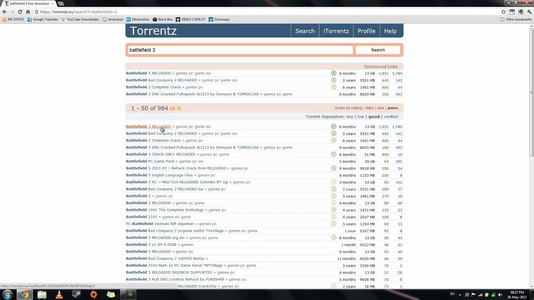Click the browser Reload icon
The image size is (534, 300).
pyautogui.click(x=20, y=12)
